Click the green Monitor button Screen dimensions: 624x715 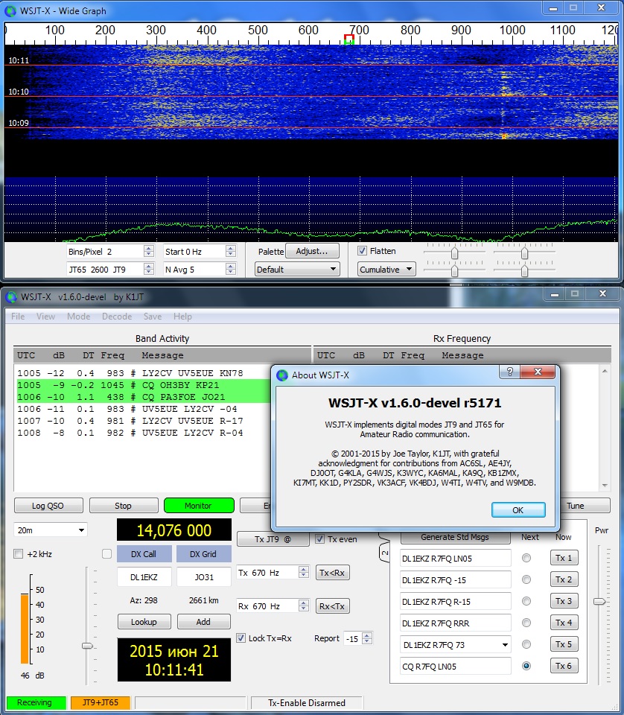coord(199,506)
